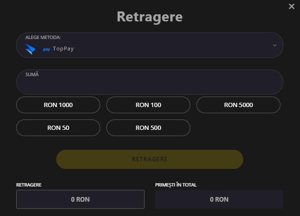Click the small toppay wordmark beside the logo
This screenshot has height=216, width=300.
44,49
